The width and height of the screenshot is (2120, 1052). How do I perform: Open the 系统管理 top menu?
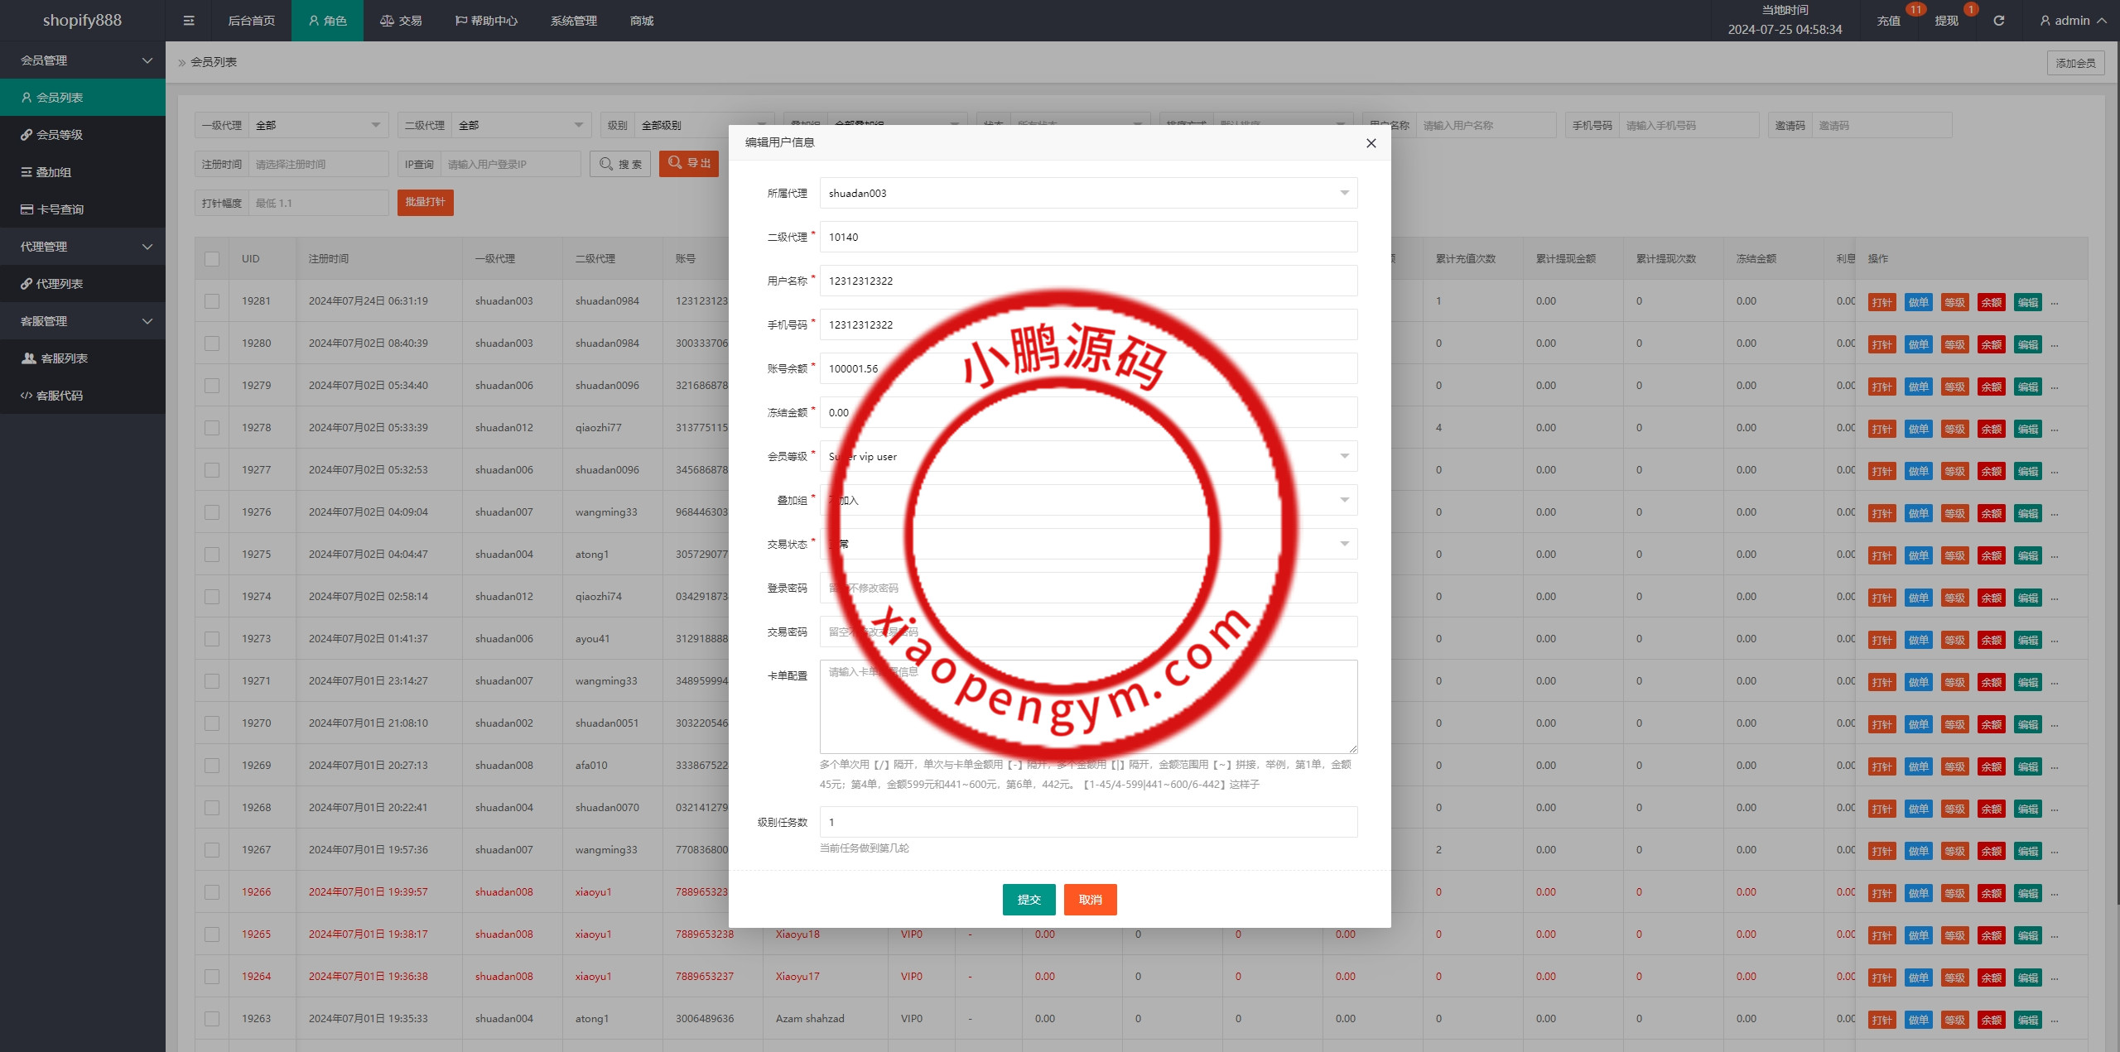(x=573, y=21)
